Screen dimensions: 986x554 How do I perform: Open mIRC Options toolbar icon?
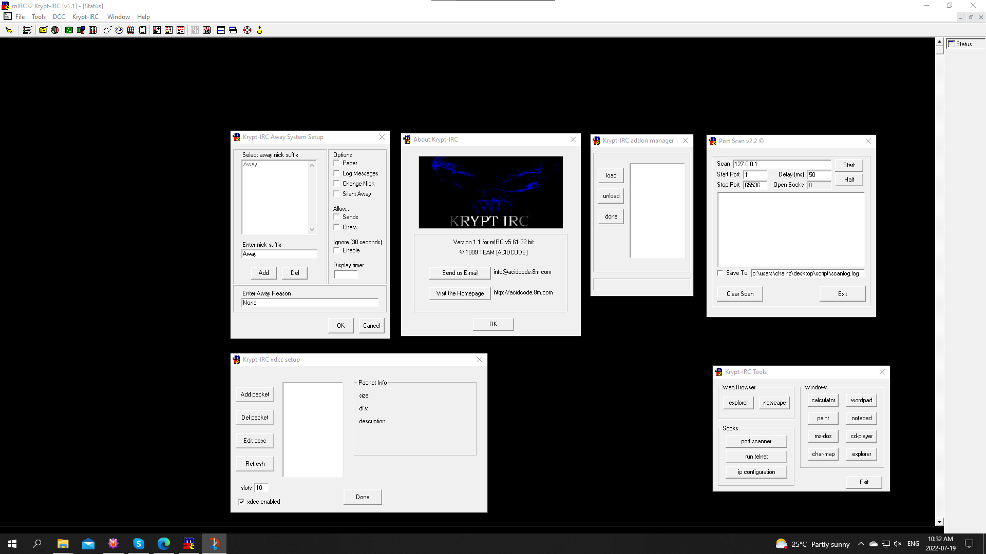27,30
